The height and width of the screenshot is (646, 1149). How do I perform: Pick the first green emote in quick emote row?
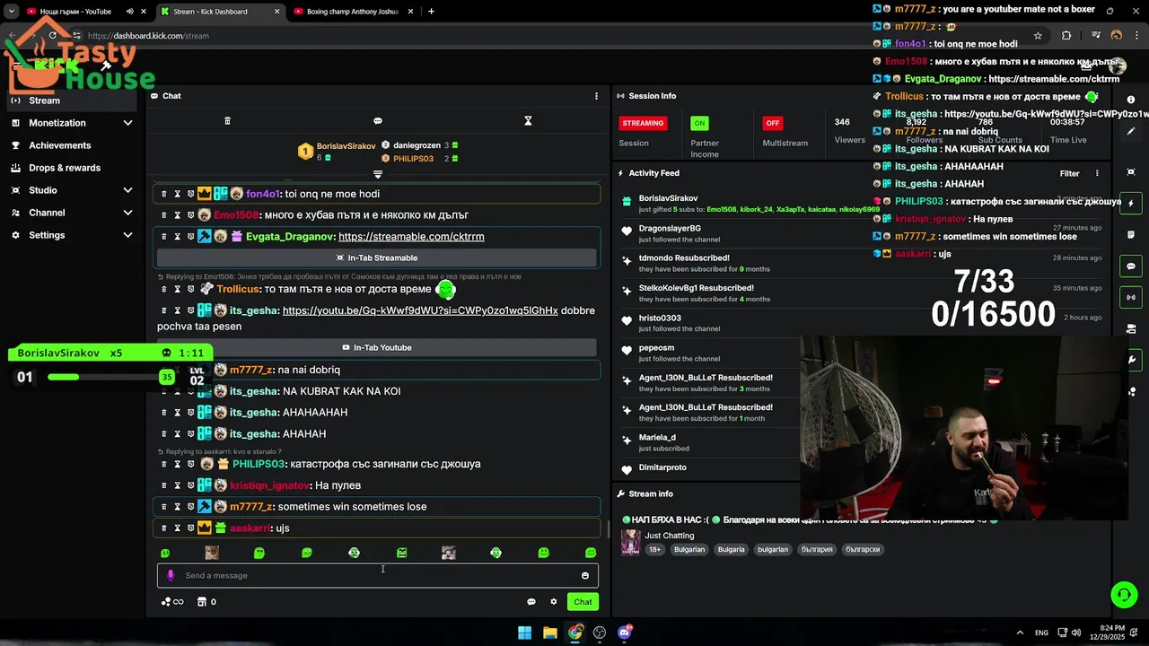pyautogui.click(x=164, y=553)
